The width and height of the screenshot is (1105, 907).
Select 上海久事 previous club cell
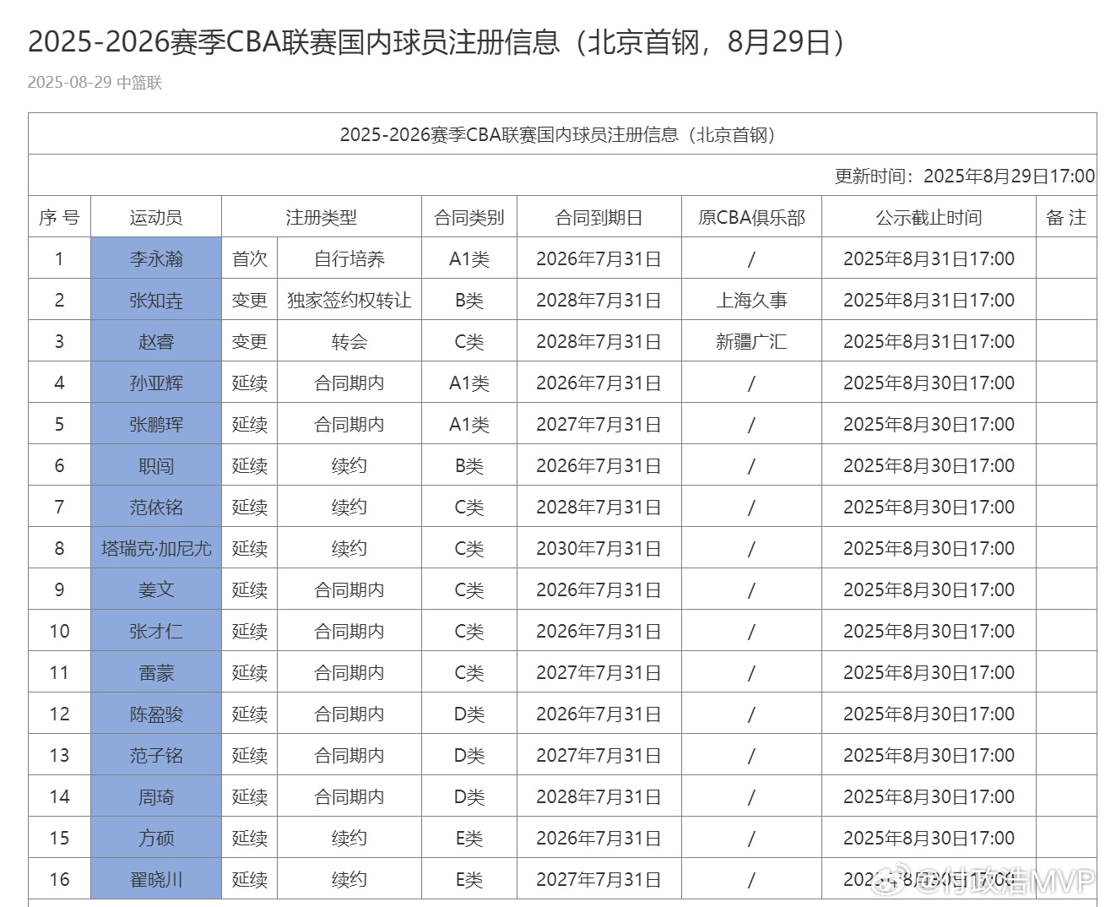751,300
